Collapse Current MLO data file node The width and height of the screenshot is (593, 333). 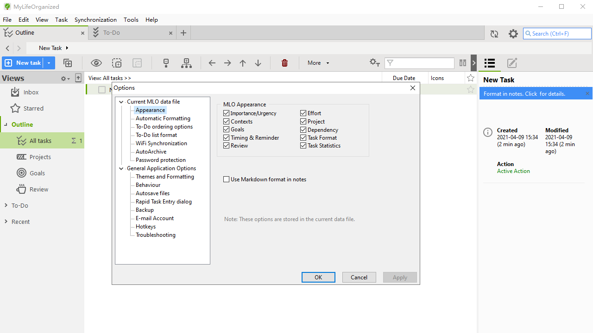pyautogui.click(x=121, y=102)
